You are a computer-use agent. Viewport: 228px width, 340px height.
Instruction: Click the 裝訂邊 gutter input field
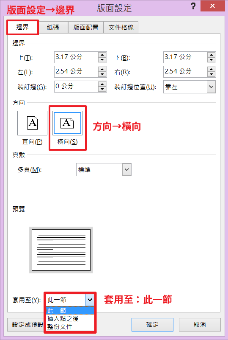[x=76, y=87]
